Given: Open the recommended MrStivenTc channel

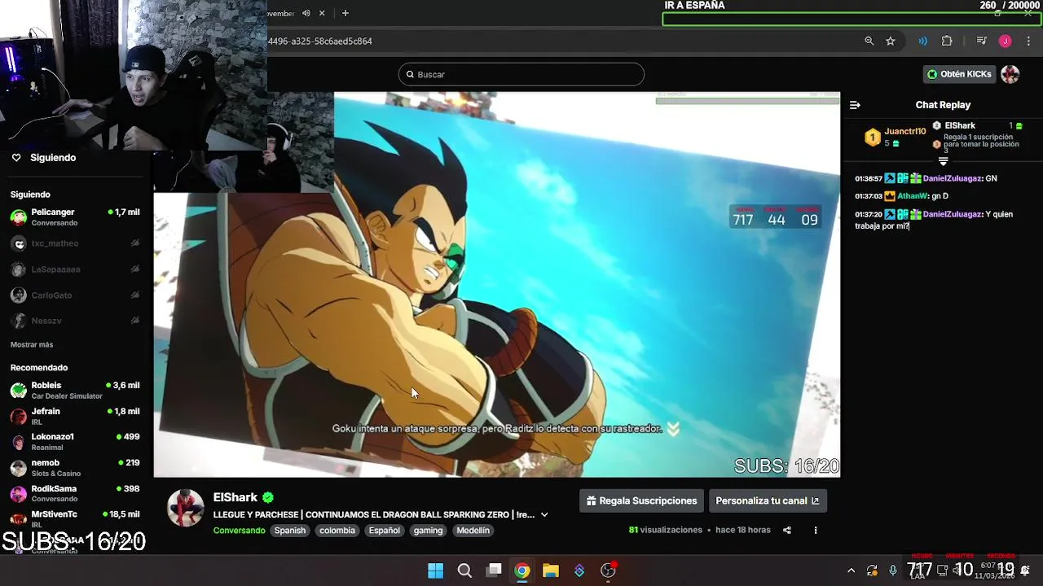Looking at the screenshot, I should click(77, 519).
